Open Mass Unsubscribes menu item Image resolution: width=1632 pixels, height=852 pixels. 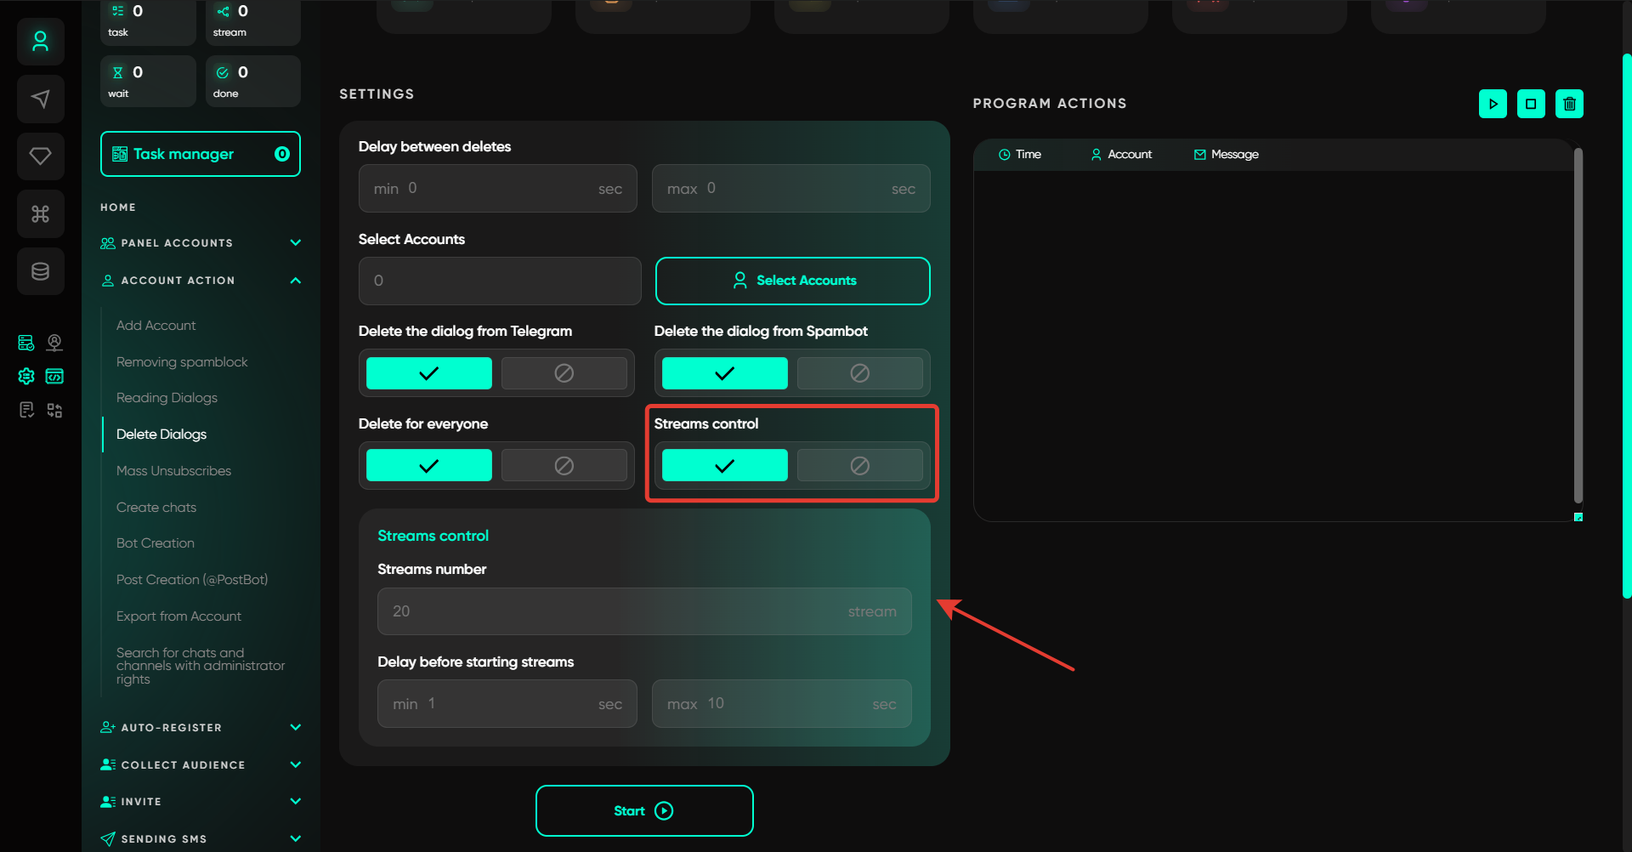click(173, 471)
